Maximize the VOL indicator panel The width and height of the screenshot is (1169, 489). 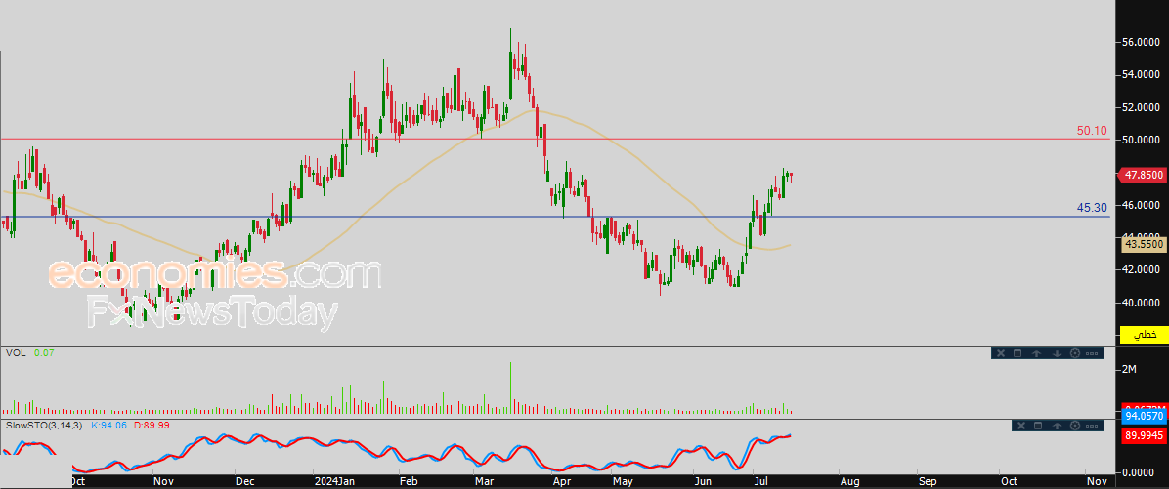tap(1017, 353)
